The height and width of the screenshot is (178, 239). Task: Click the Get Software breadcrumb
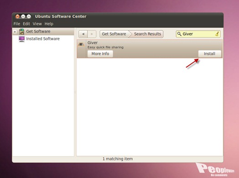pyautogui.click(x=114, y=34)
